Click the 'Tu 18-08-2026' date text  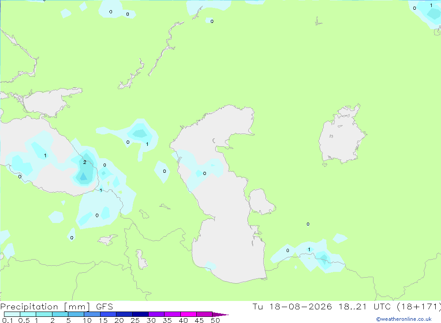click(x=292, y=307)
